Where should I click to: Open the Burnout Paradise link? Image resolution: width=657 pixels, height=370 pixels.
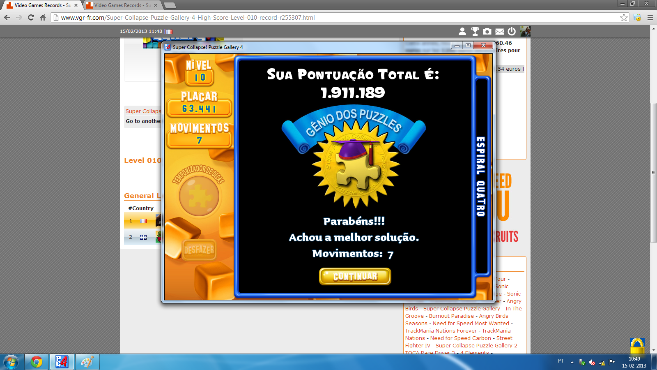tap(451, 316)
